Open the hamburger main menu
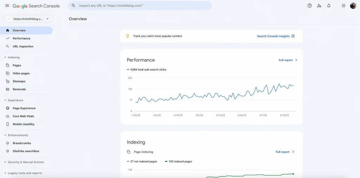The image size is (360, 178). tap(7, 6)
